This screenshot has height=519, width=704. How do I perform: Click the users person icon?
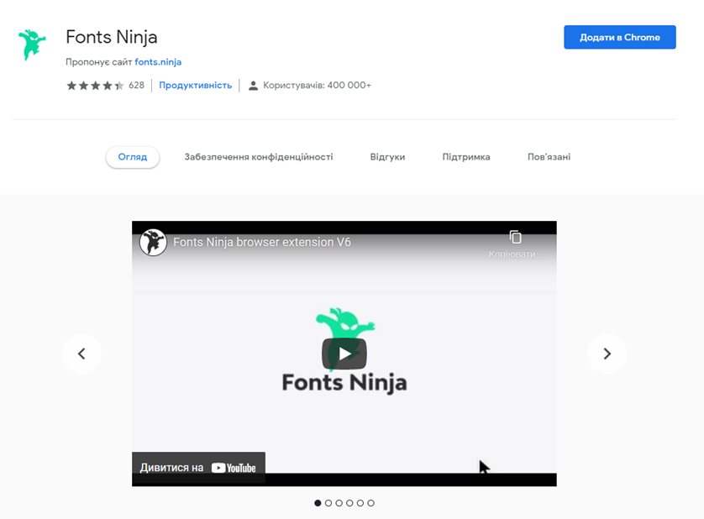pos(253,86)
